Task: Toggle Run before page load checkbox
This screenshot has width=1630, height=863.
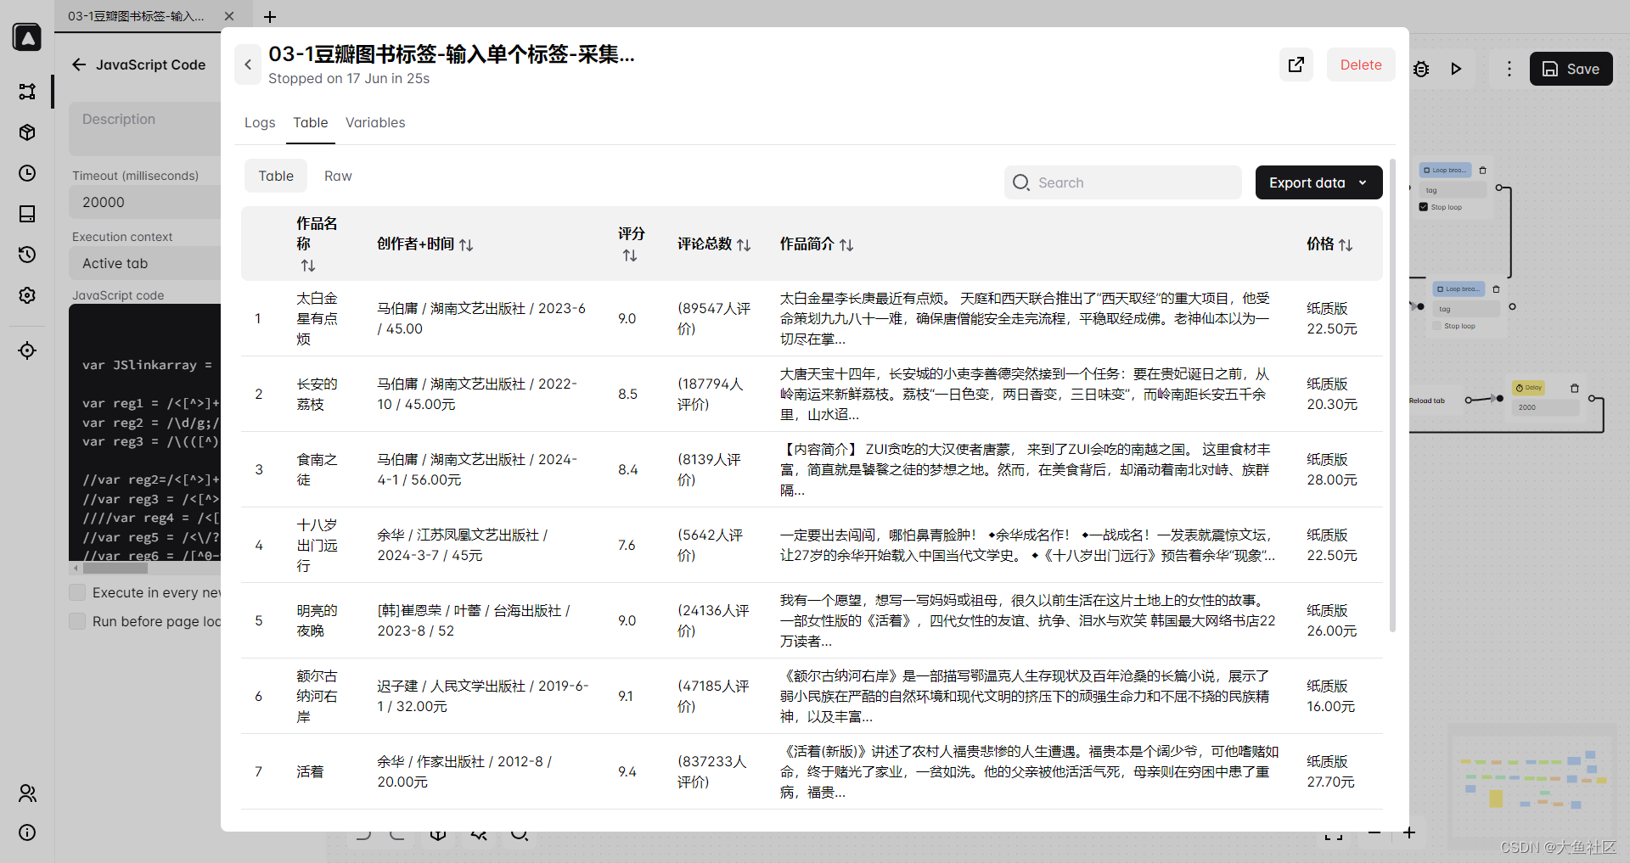Action: click(x=77, y=621)
